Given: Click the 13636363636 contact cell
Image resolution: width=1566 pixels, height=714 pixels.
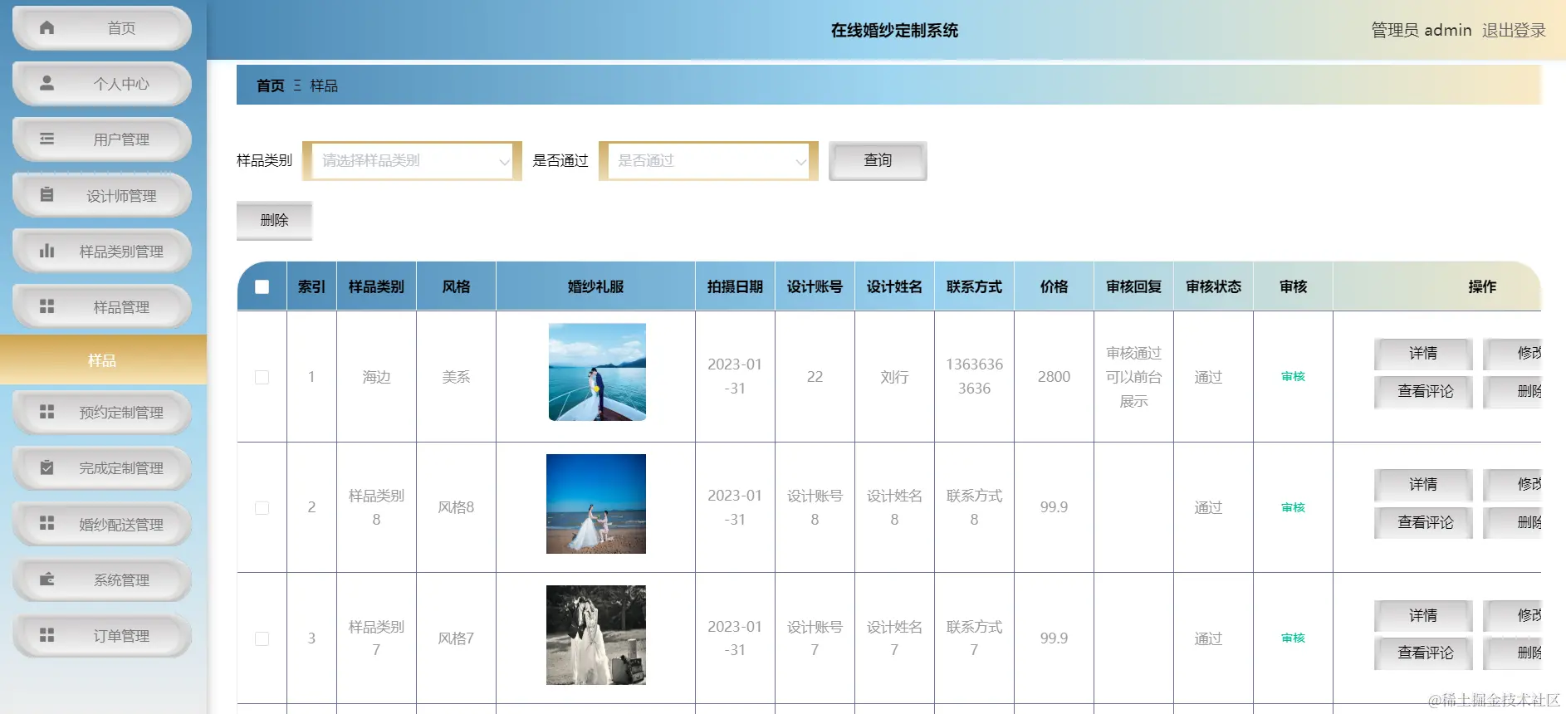Looking at the screenshot, I should pos(974,376).
